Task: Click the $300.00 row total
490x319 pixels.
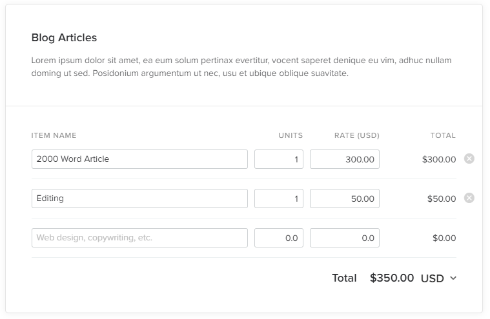Action: (x=439, y=159)
